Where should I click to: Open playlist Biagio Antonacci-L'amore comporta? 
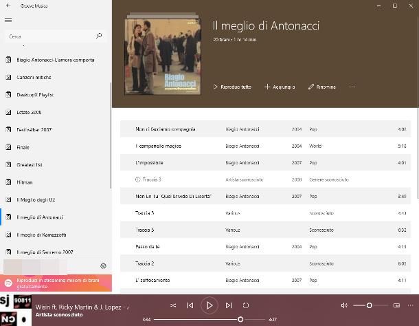(x=56, y=60)
